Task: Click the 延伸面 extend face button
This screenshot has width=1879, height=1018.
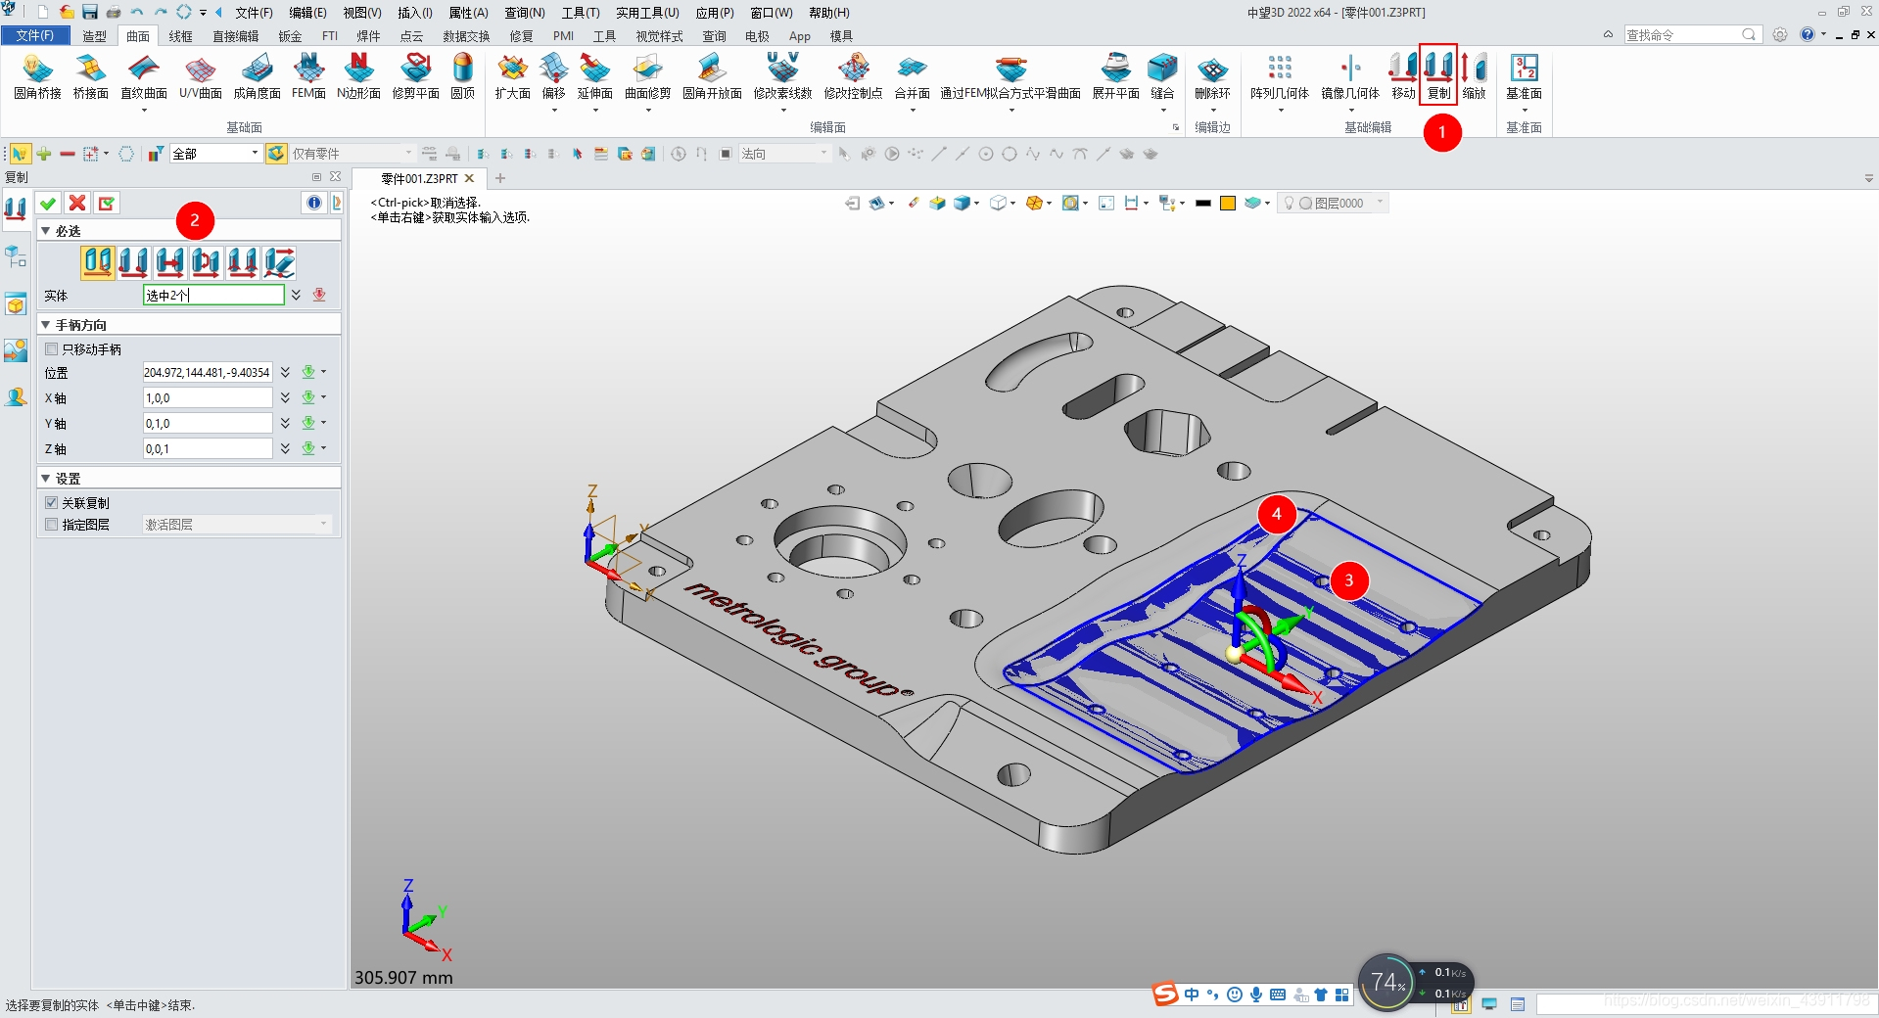Action: pos(594,76)
